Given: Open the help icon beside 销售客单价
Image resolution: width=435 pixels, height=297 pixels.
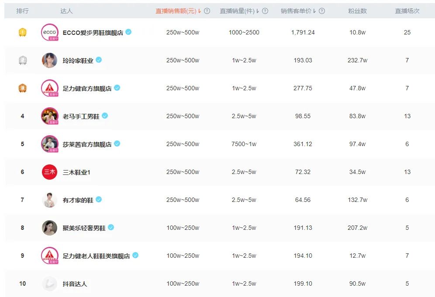Looking at the screenshot, I should click(x=322, y=11).
